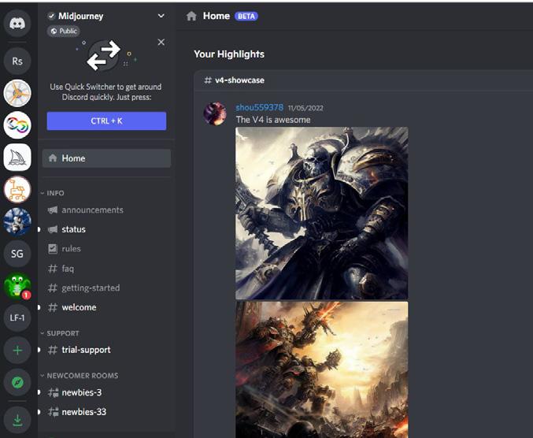Open server with orange robot icon

pyautogui.click(x=17, y=189)
